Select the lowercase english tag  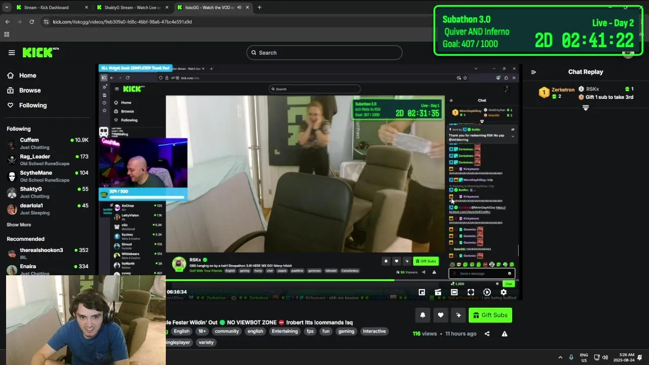[255, 332]
